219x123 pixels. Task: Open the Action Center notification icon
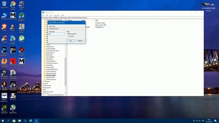[x=215, y=121]
